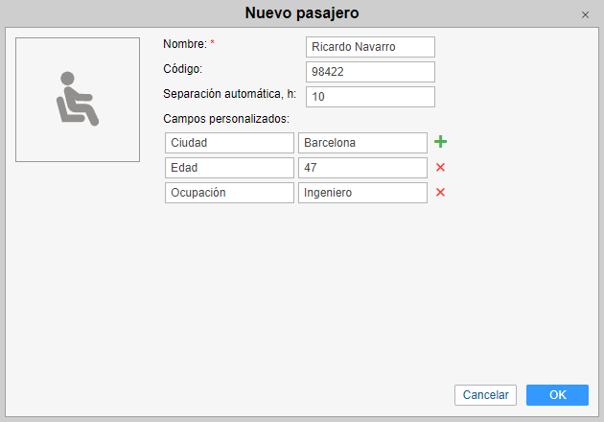This screenshot has height=422, width=604.
Task: Click the Campos personalizados label
Action: [227, 119]
